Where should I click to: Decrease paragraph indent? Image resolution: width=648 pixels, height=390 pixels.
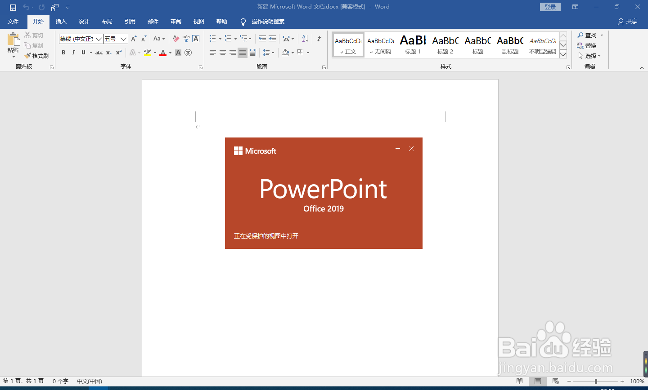coord(262,39)
